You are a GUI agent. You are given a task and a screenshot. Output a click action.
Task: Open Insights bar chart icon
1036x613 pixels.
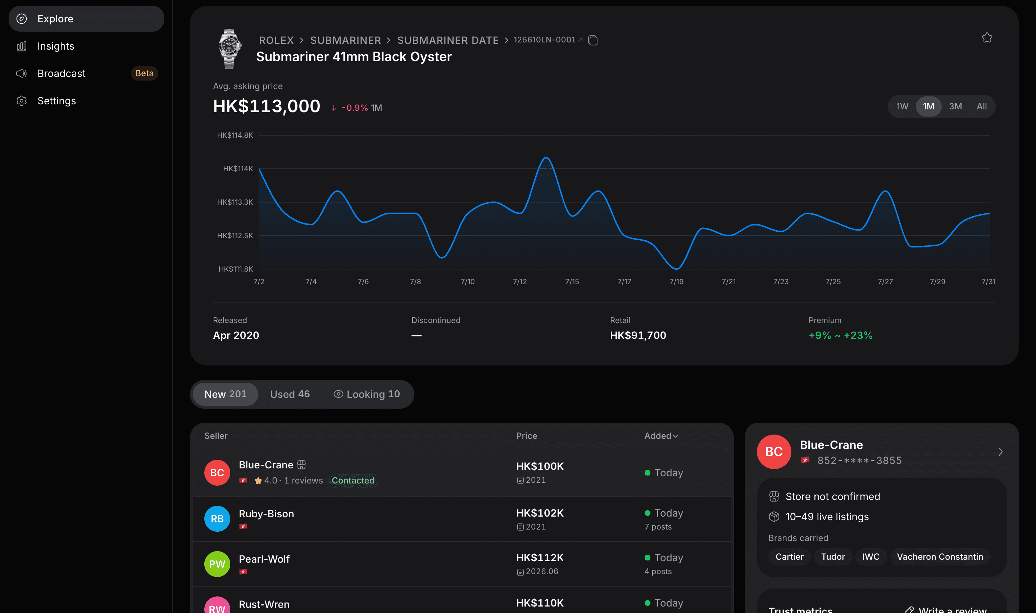pyautogui.click(x=22, y=46)
